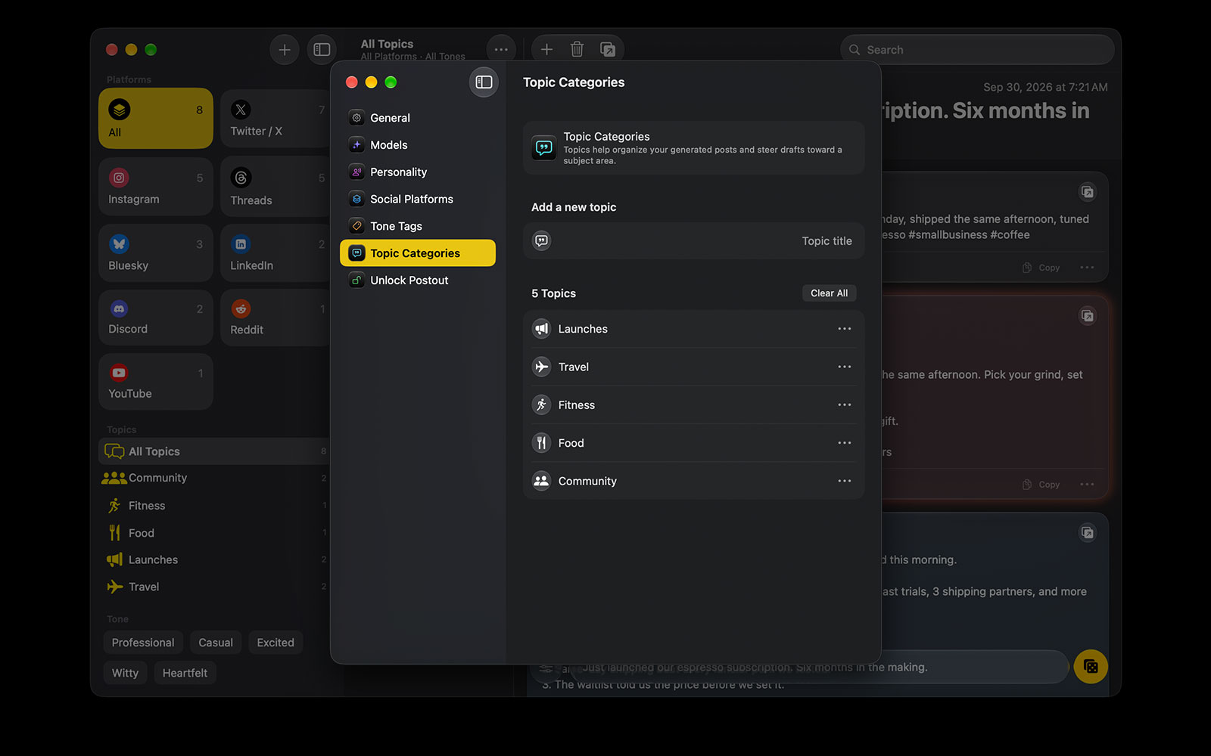Open the All Topics more options menu
Viewport: 1211px width, 756px height.
coord(501,50)
